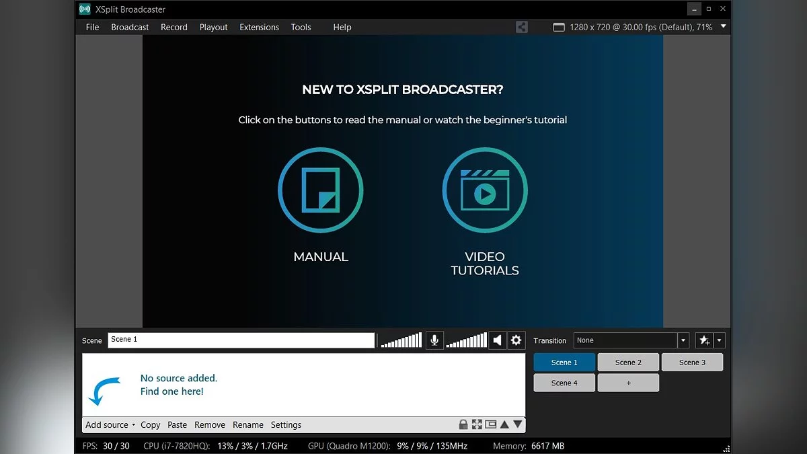Switch to Scene 3
807x454 pixels.
click(692, 363)
